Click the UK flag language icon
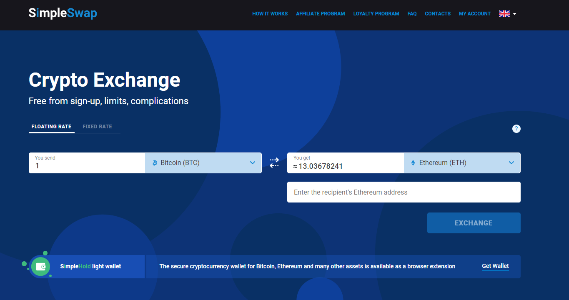Viewport: 569px width, 300px height. (504, 13)
